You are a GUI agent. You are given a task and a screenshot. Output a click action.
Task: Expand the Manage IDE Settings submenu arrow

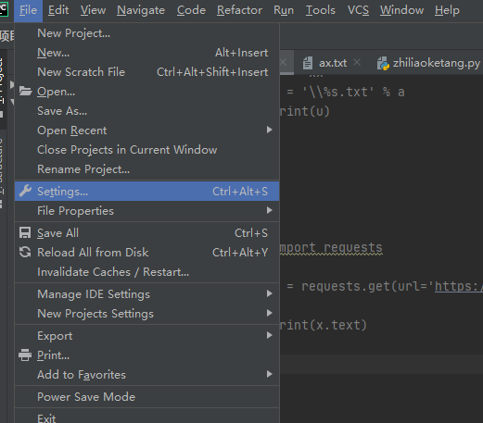270,293
